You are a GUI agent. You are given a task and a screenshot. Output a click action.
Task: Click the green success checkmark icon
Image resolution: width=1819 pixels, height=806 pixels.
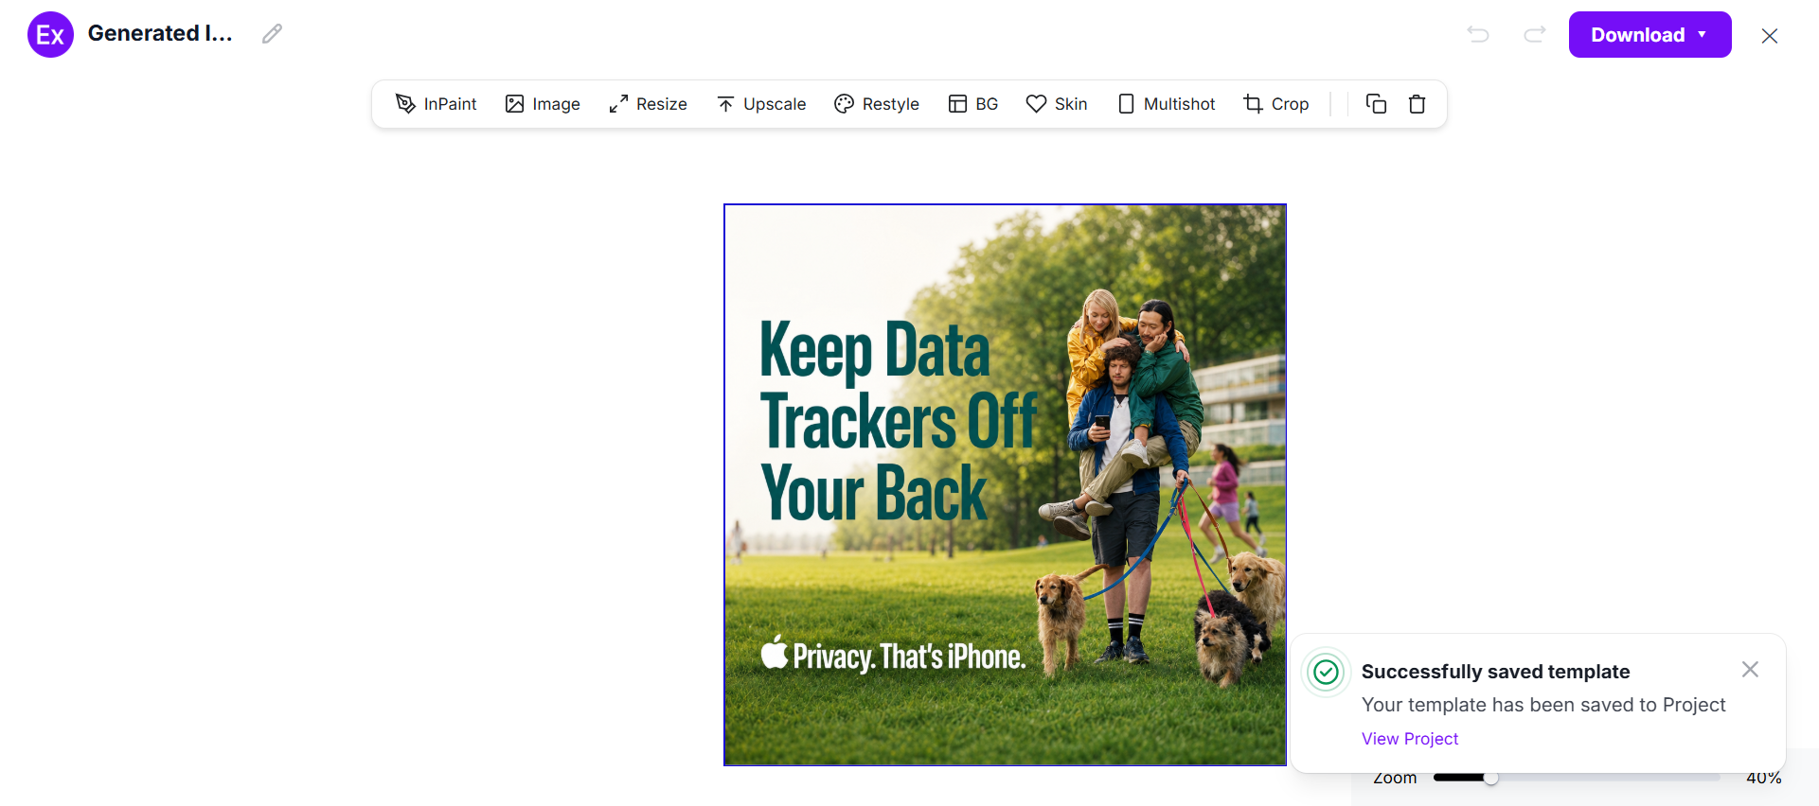click(x=1327, y=673)
